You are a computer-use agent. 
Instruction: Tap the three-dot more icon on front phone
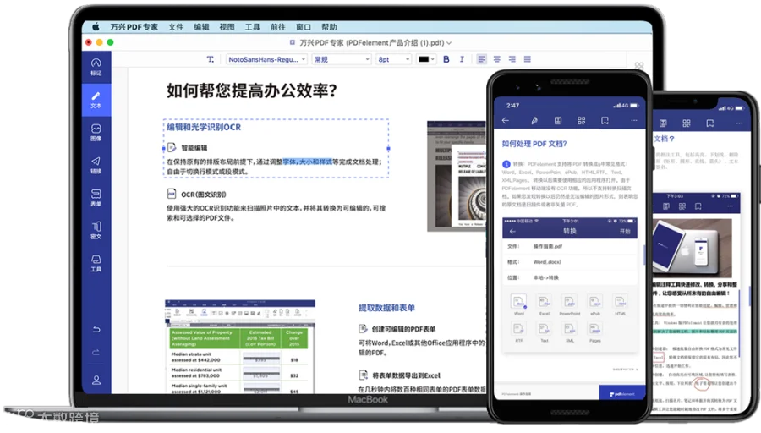(x=634, y=120)
